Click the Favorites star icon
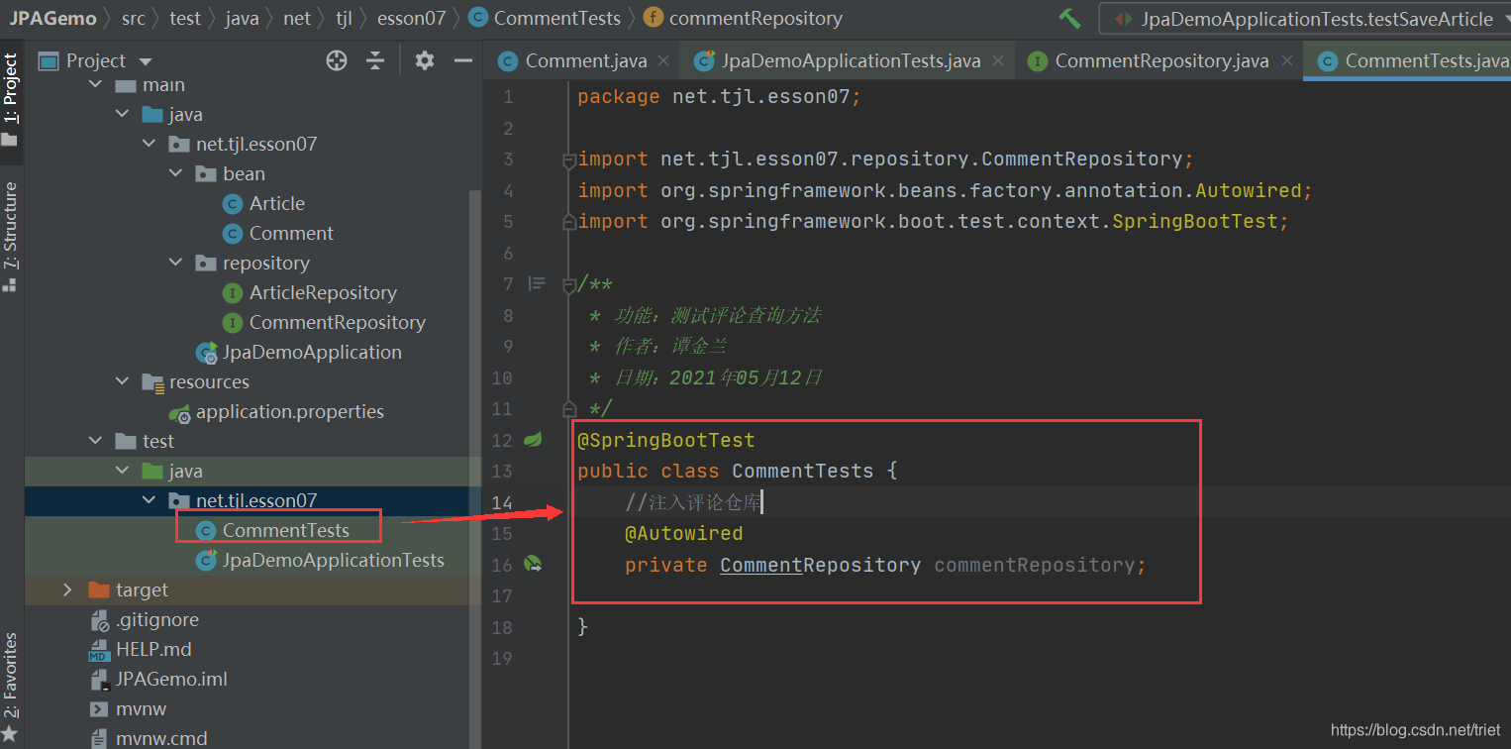 pos(10,733)
